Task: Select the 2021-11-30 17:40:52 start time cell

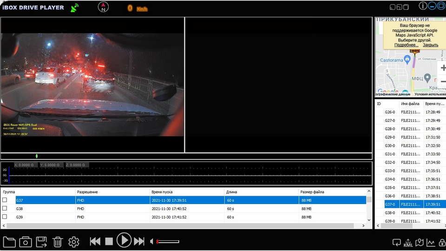Action: (187, 209)
